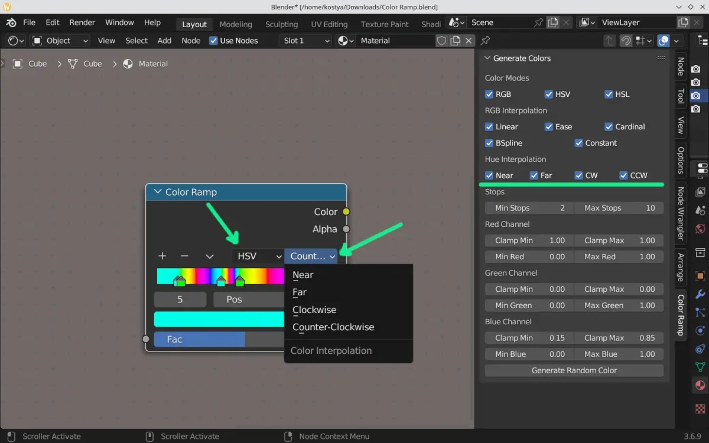This screenshot has height=443, width=709.
Task: Open the overlay options dropdown arrow
Action: click(677, 41)
